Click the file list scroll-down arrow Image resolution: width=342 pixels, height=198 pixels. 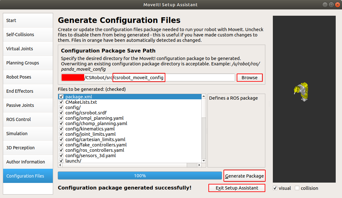click(x=204, y=161)
